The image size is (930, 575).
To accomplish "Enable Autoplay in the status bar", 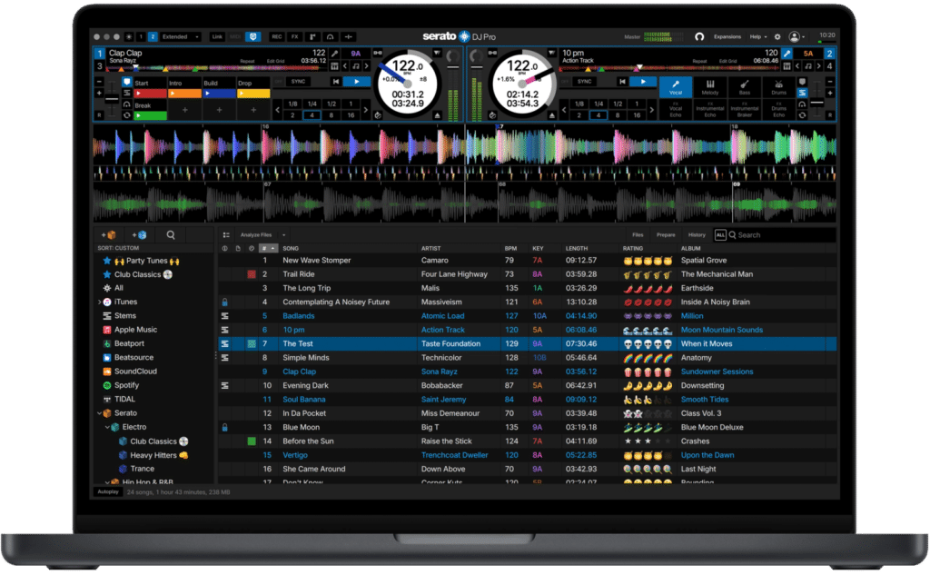I will point(108,492).
